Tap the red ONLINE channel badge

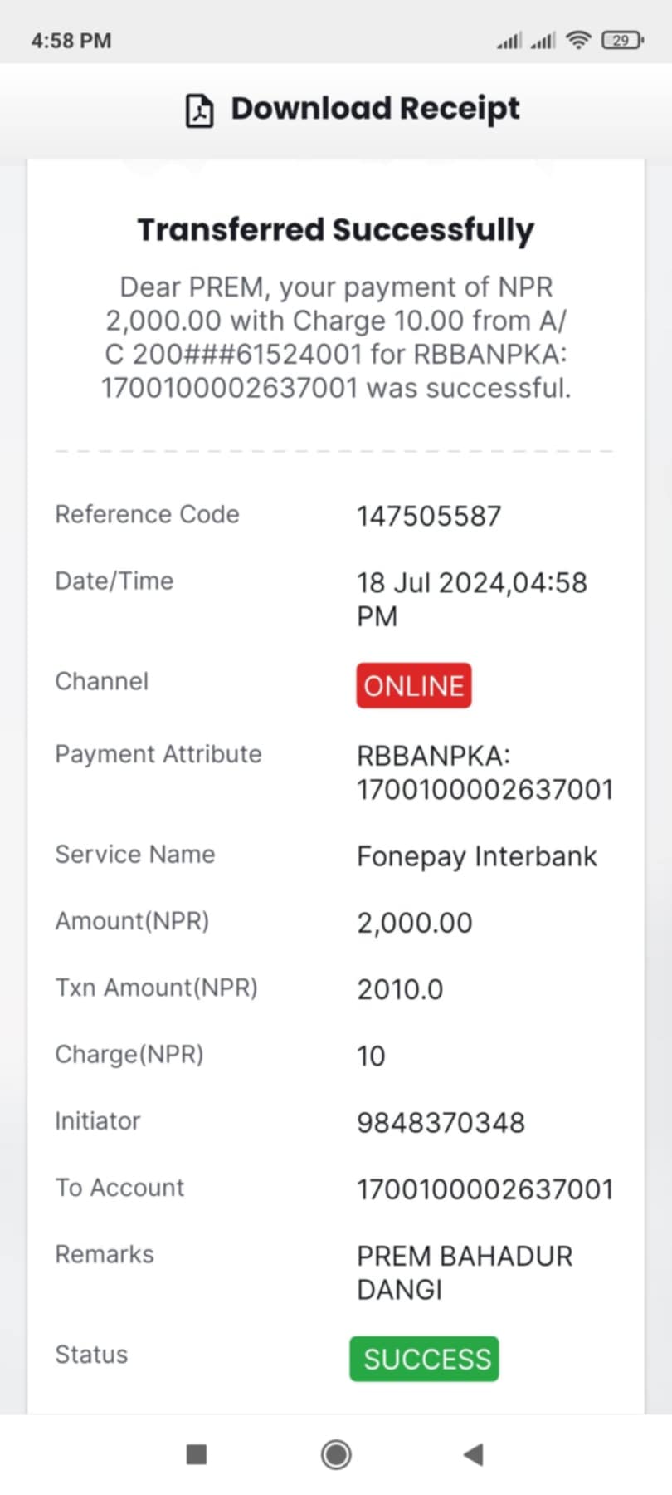[x=414, y=685]
